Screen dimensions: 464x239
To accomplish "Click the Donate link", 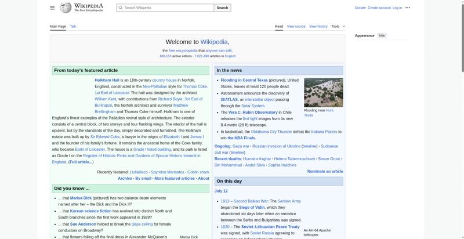I will pos(360,8).
